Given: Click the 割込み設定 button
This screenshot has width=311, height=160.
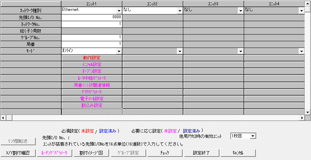Looking at the screenshot, I should [92, 105].
